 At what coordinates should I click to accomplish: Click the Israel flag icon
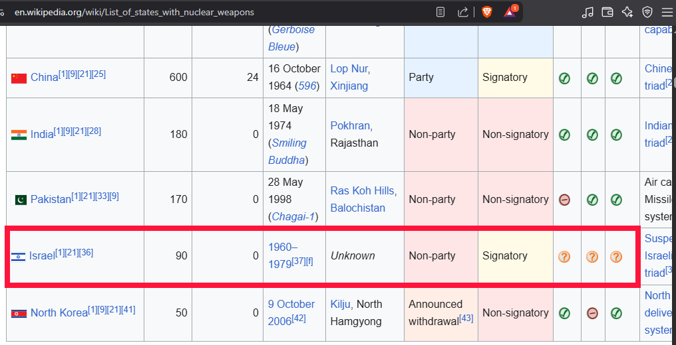pos(19,257)
